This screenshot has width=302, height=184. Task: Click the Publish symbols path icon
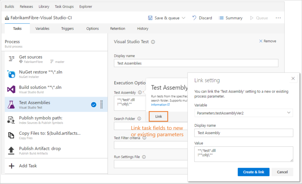(11, 120)
